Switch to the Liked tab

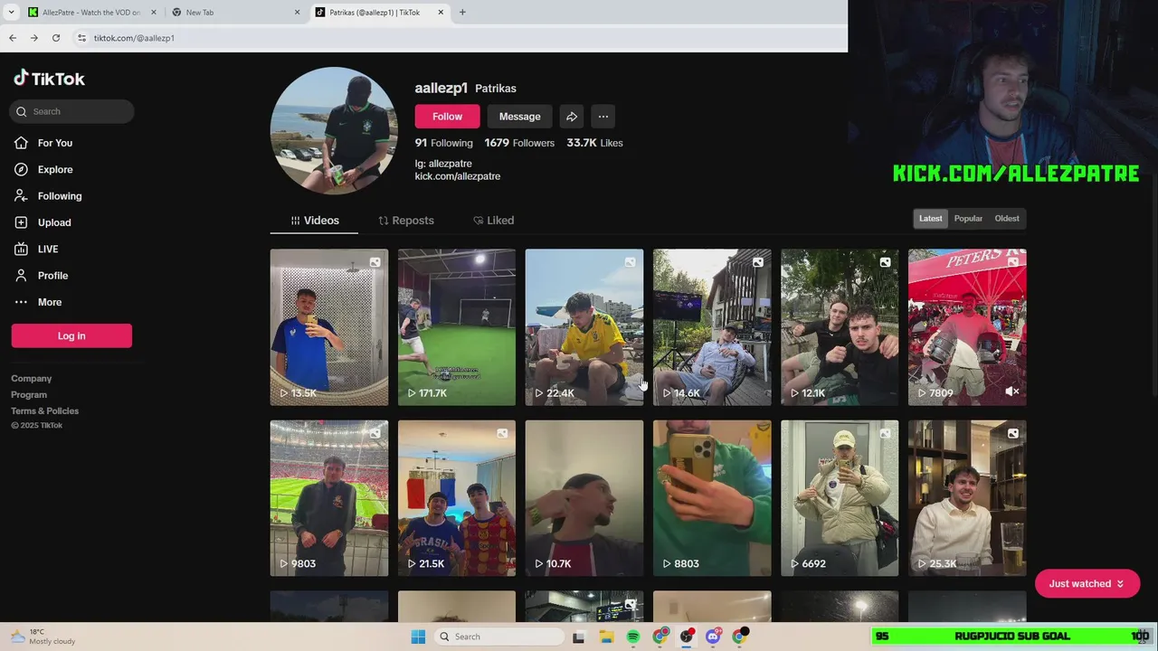(x=493, y=221)
